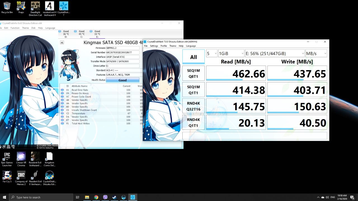358x201 pixels.
Task: Open File Explorer from the taskbar
Action: pyautogui.click(x=87, y=197)
